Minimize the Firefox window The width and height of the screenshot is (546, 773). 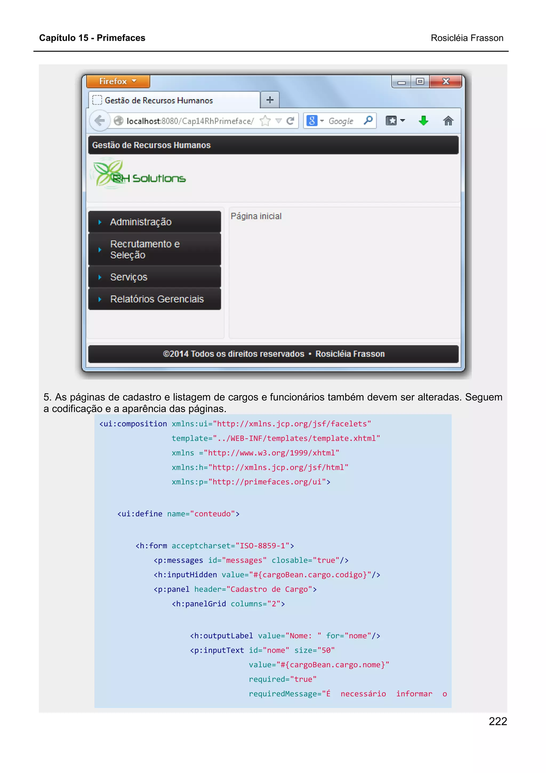click(x=401, y=82)
